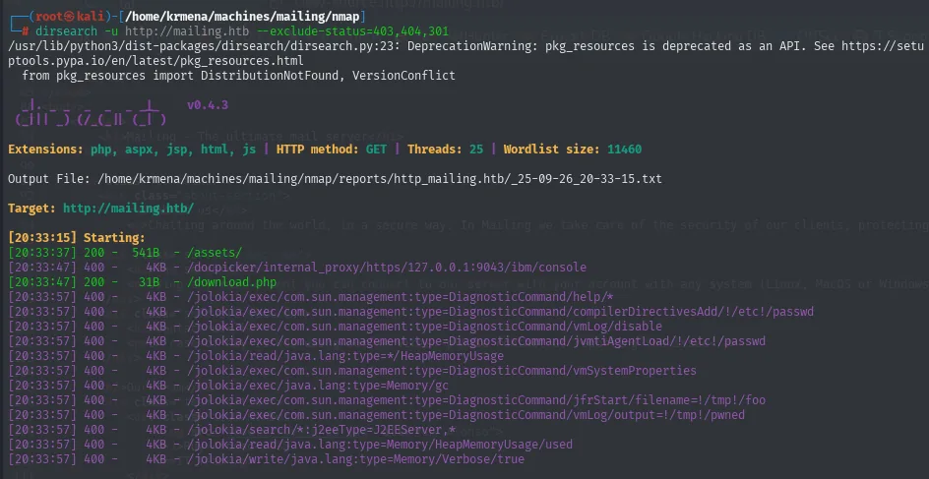The width and height of the screenshot is (929, 479).
Task: Click the jvmtiAgentLoad /etc/passwd path
Action: [476, 341]
